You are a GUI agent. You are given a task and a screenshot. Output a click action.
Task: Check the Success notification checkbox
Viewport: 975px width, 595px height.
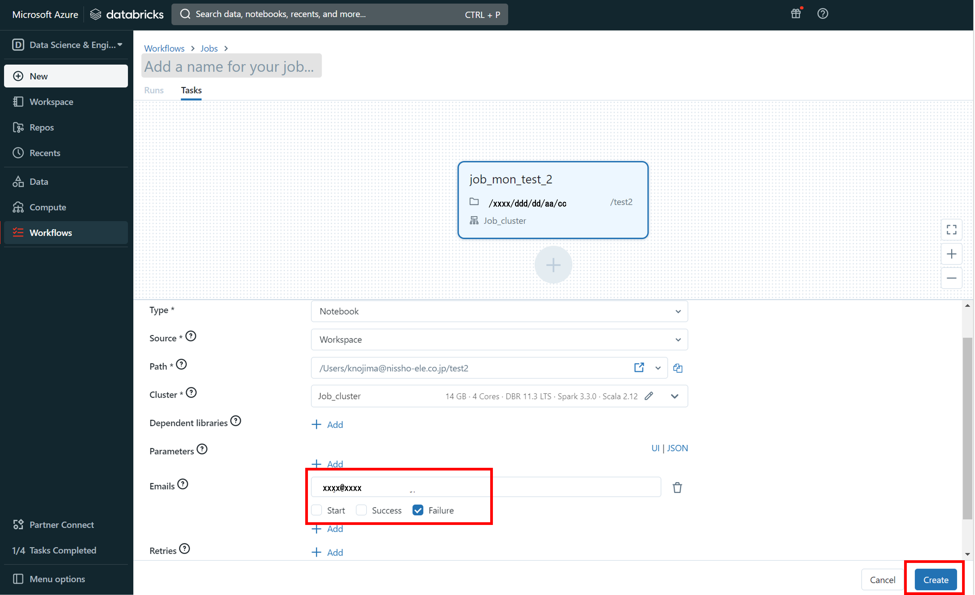coord(361,510)
